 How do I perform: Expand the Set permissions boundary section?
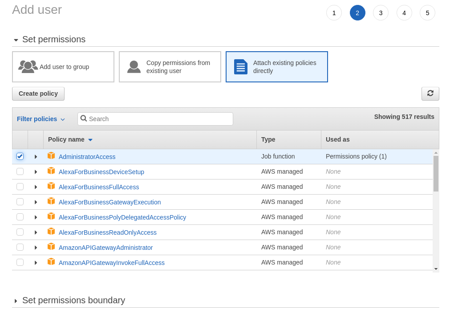pos(16,301)
